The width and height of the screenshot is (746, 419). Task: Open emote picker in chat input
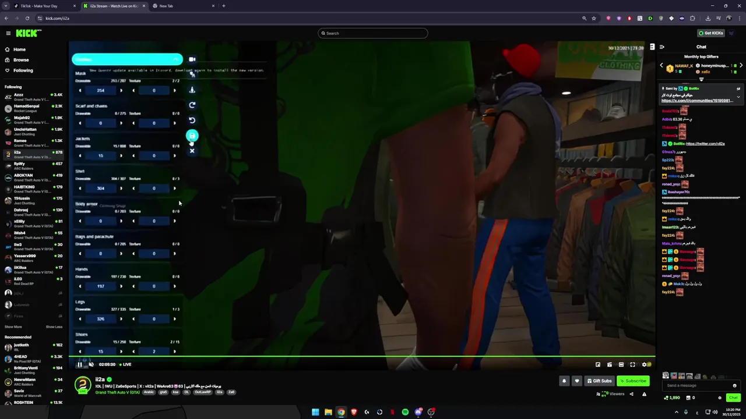[734, 385]
